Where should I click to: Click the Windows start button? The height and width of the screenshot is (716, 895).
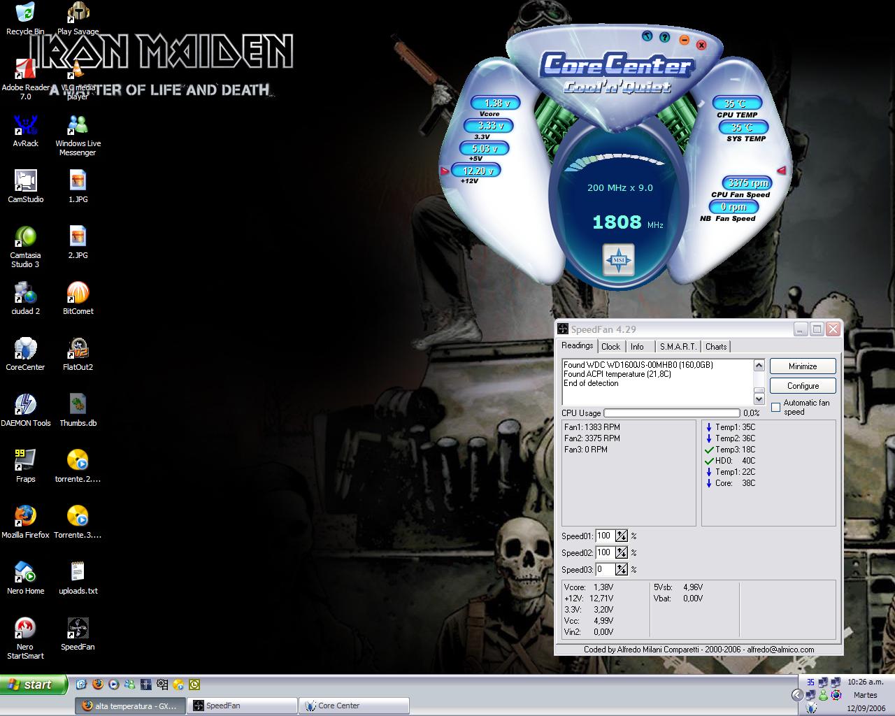pyautogui.click(x=34, y=685)
